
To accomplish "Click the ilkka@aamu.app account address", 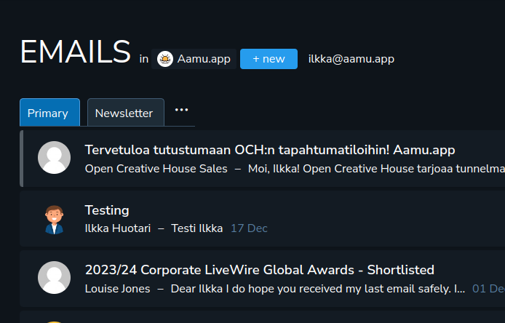I will point(351,59).
